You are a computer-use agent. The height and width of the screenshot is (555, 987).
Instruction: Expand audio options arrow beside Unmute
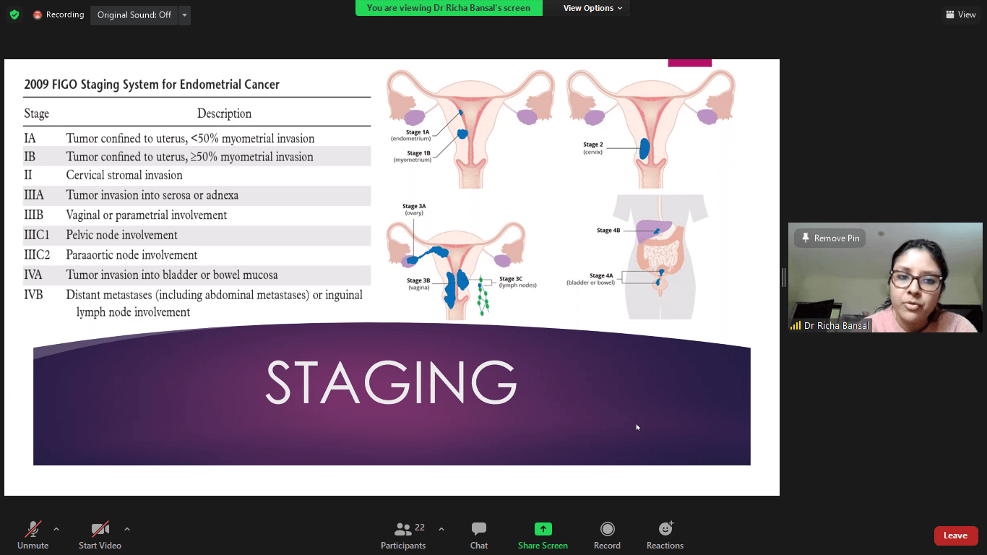pyautogui.click(x=56, y=529)
